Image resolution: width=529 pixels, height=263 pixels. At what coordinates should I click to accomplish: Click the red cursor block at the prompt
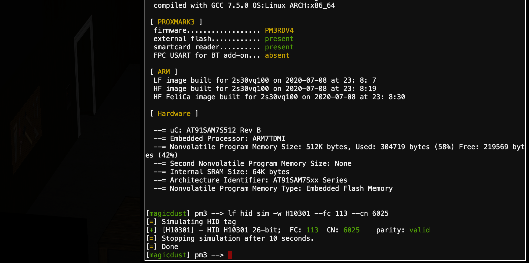[230, 255]
